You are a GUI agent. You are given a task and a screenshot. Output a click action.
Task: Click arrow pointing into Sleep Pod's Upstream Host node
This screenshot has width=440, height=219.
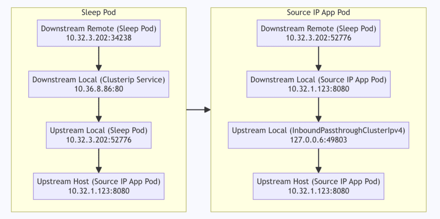[x=99, y=161]
